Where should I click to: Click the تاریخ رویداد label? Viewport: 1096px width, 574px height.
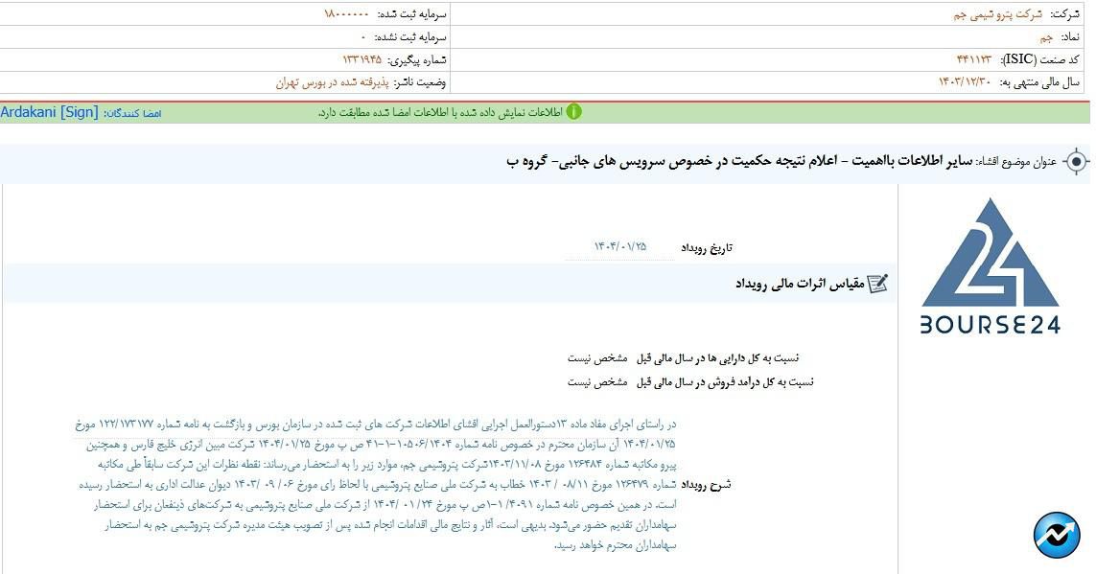[707, 247]
